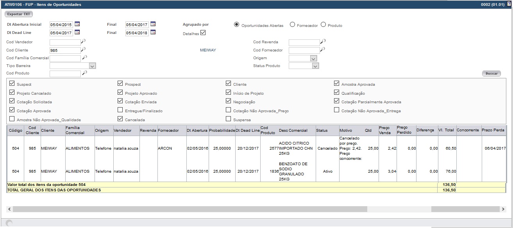Open calendar for Dt Abertura Final date

point(153,24)
